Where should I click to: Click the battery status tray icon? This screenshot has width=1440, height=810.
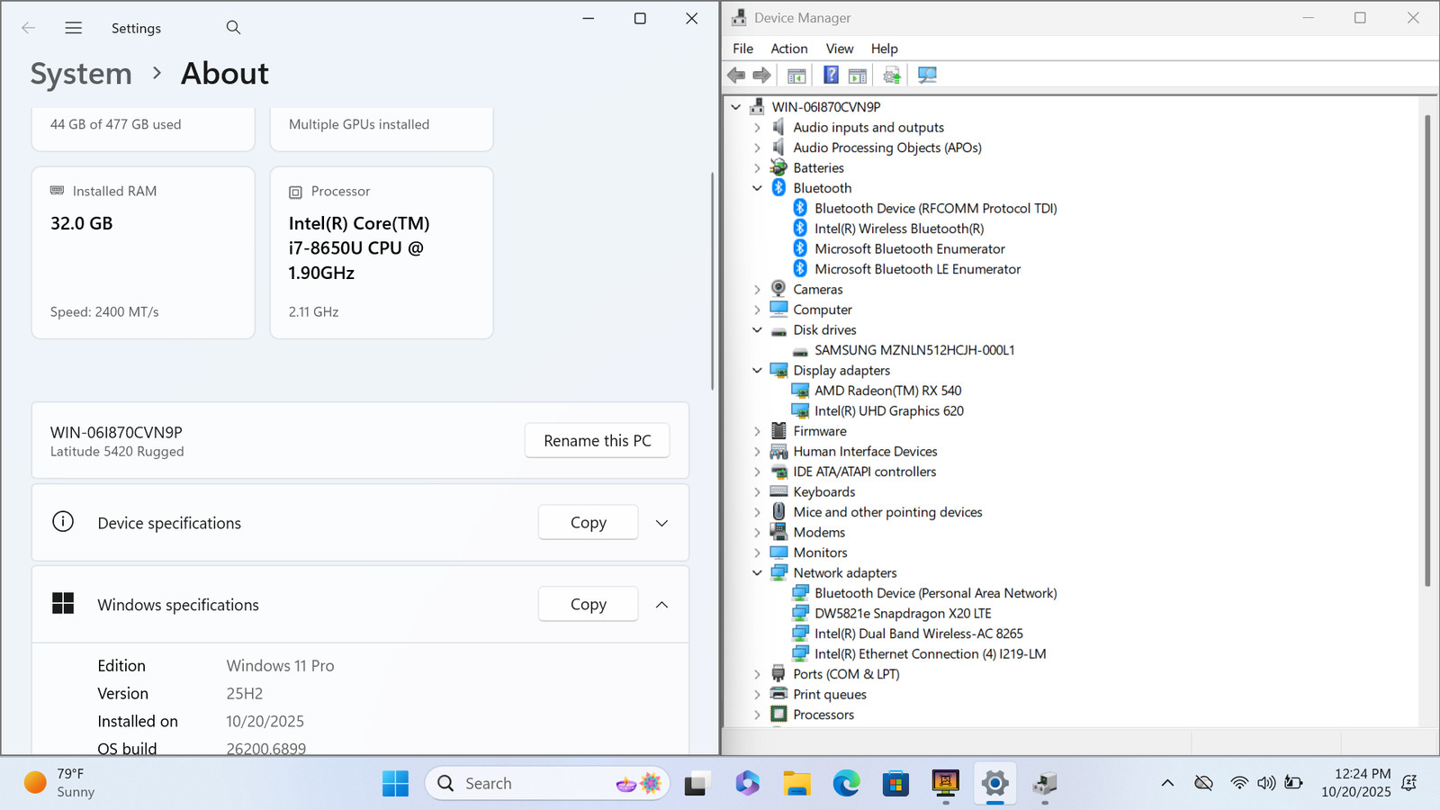point(1293,783)
